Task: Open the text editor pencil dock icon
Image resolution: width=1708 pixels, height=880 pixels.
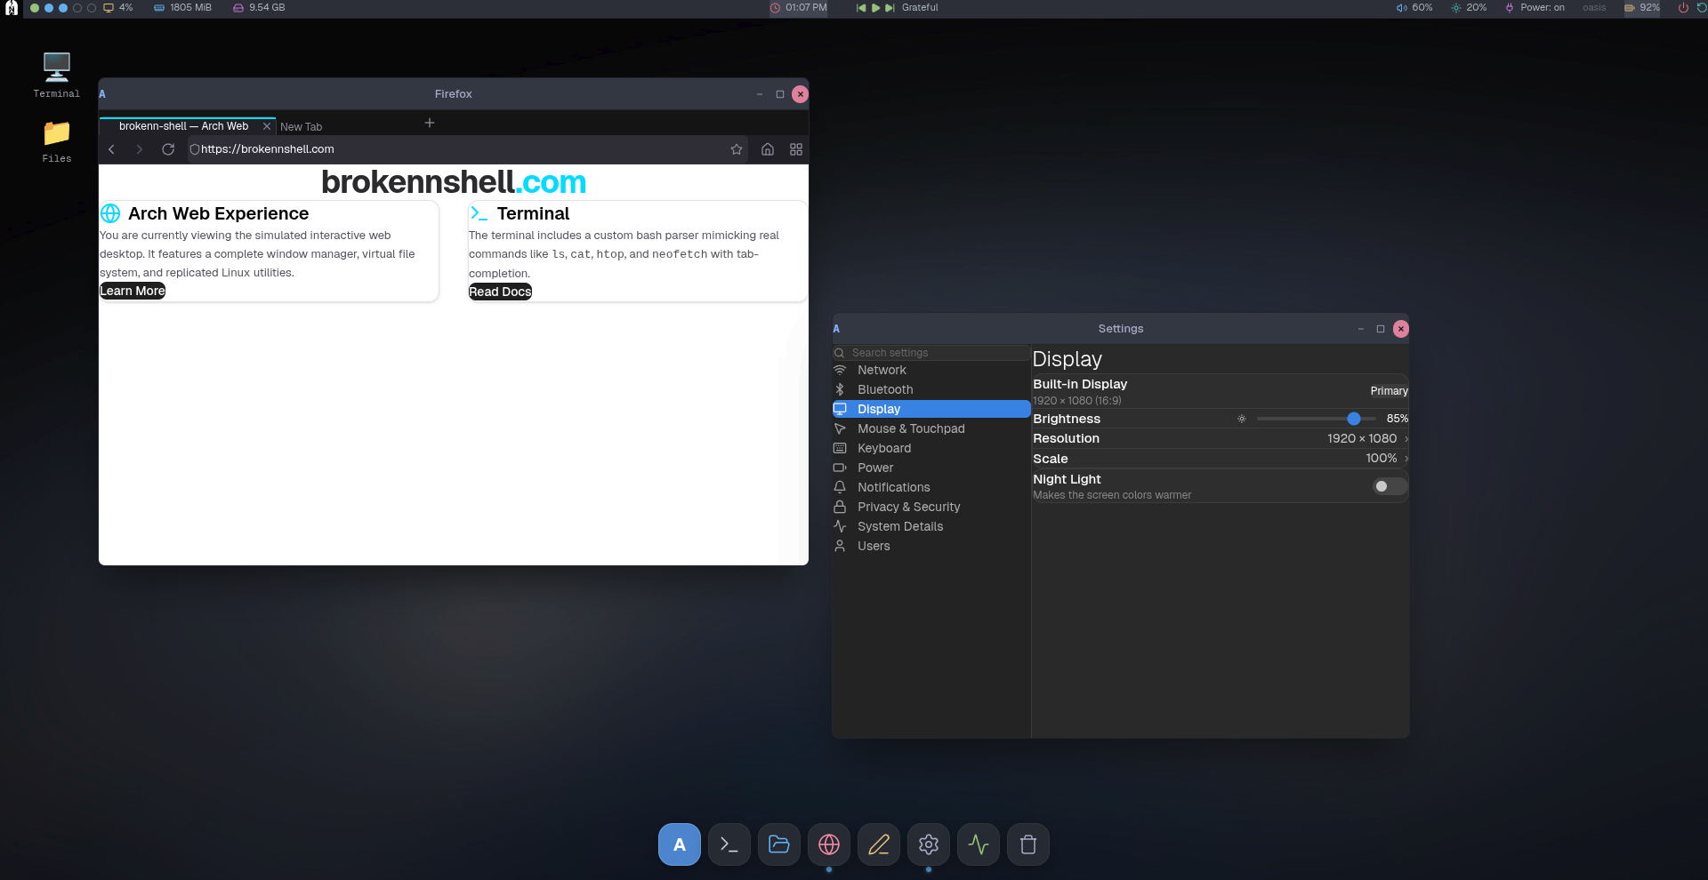Action: [879, 844]
